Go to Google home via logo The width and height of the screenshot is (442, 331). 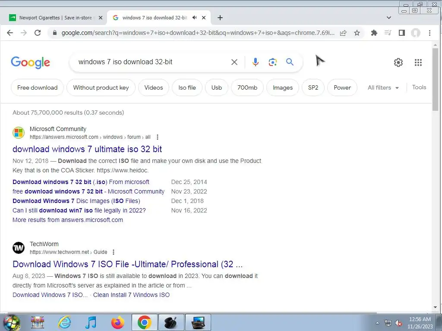coord(31,62)
